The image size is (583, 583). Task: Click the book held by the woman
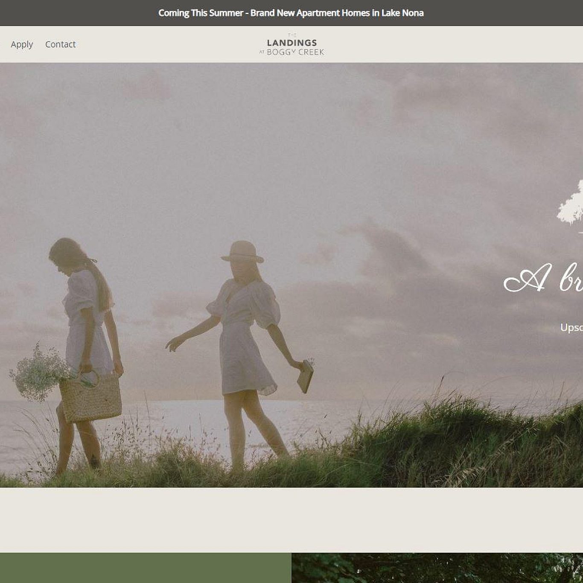(x=306, y=376)
